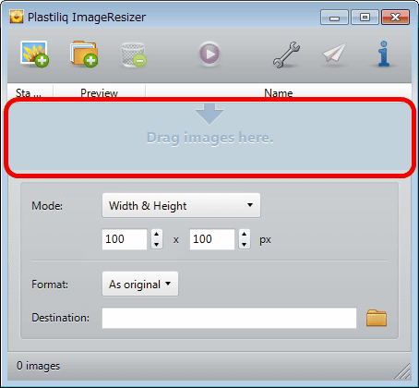Screen dimensions: 419x388
Task: Decrease the width value with down arrow
Action: [157, 245]
